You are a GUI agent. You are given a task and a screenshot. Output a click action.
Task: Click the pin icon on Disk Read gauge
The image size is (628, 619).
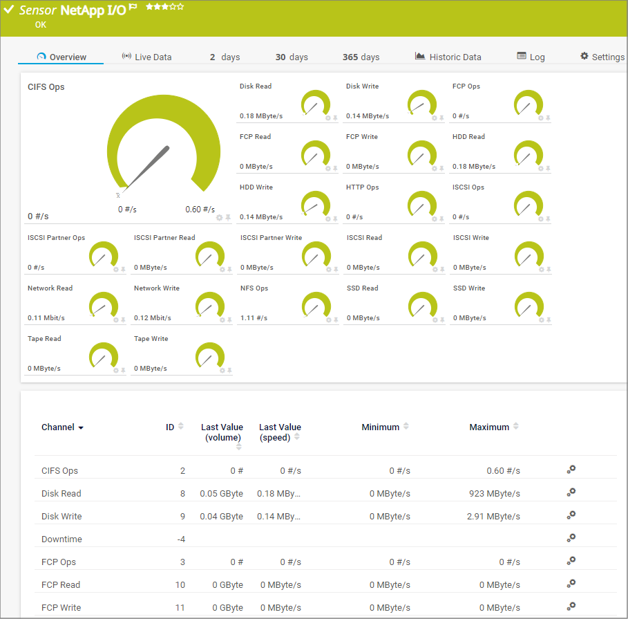[336, 118]
